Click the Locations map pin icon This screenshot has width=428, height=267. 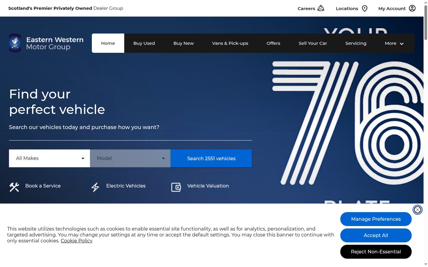point(365,8)
